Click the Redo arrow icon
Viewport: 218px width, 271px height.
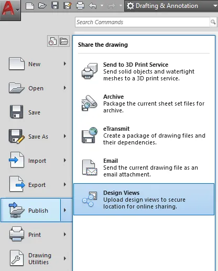click(x=112, y=6)
